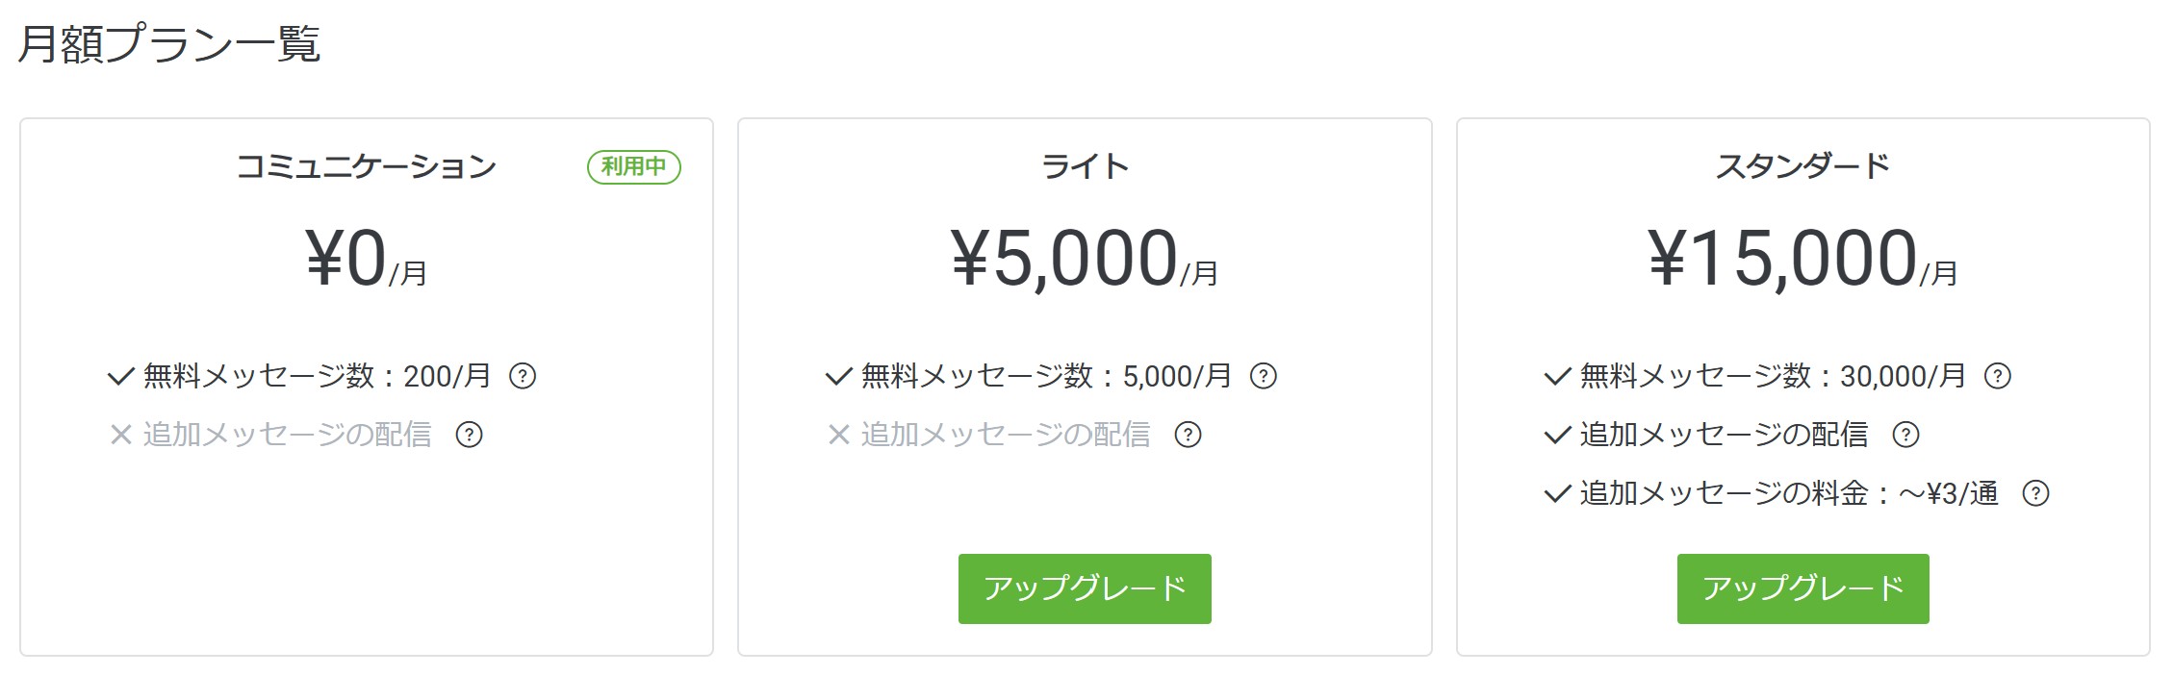Click the ¥15,000/月 price
The width and height of the screenshot is (2173, 675).
(x=1802, y=260)
